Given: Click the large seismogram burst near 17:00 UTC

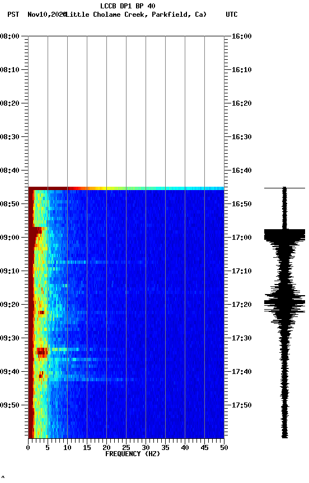Looking at the screenshot, I should point(284,235).
